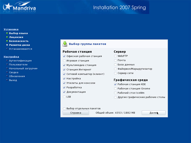Viewport: 191px width, 143px height.
Task: Uncheck Мультимедиа станция checkbox
Action: (64, 65)
